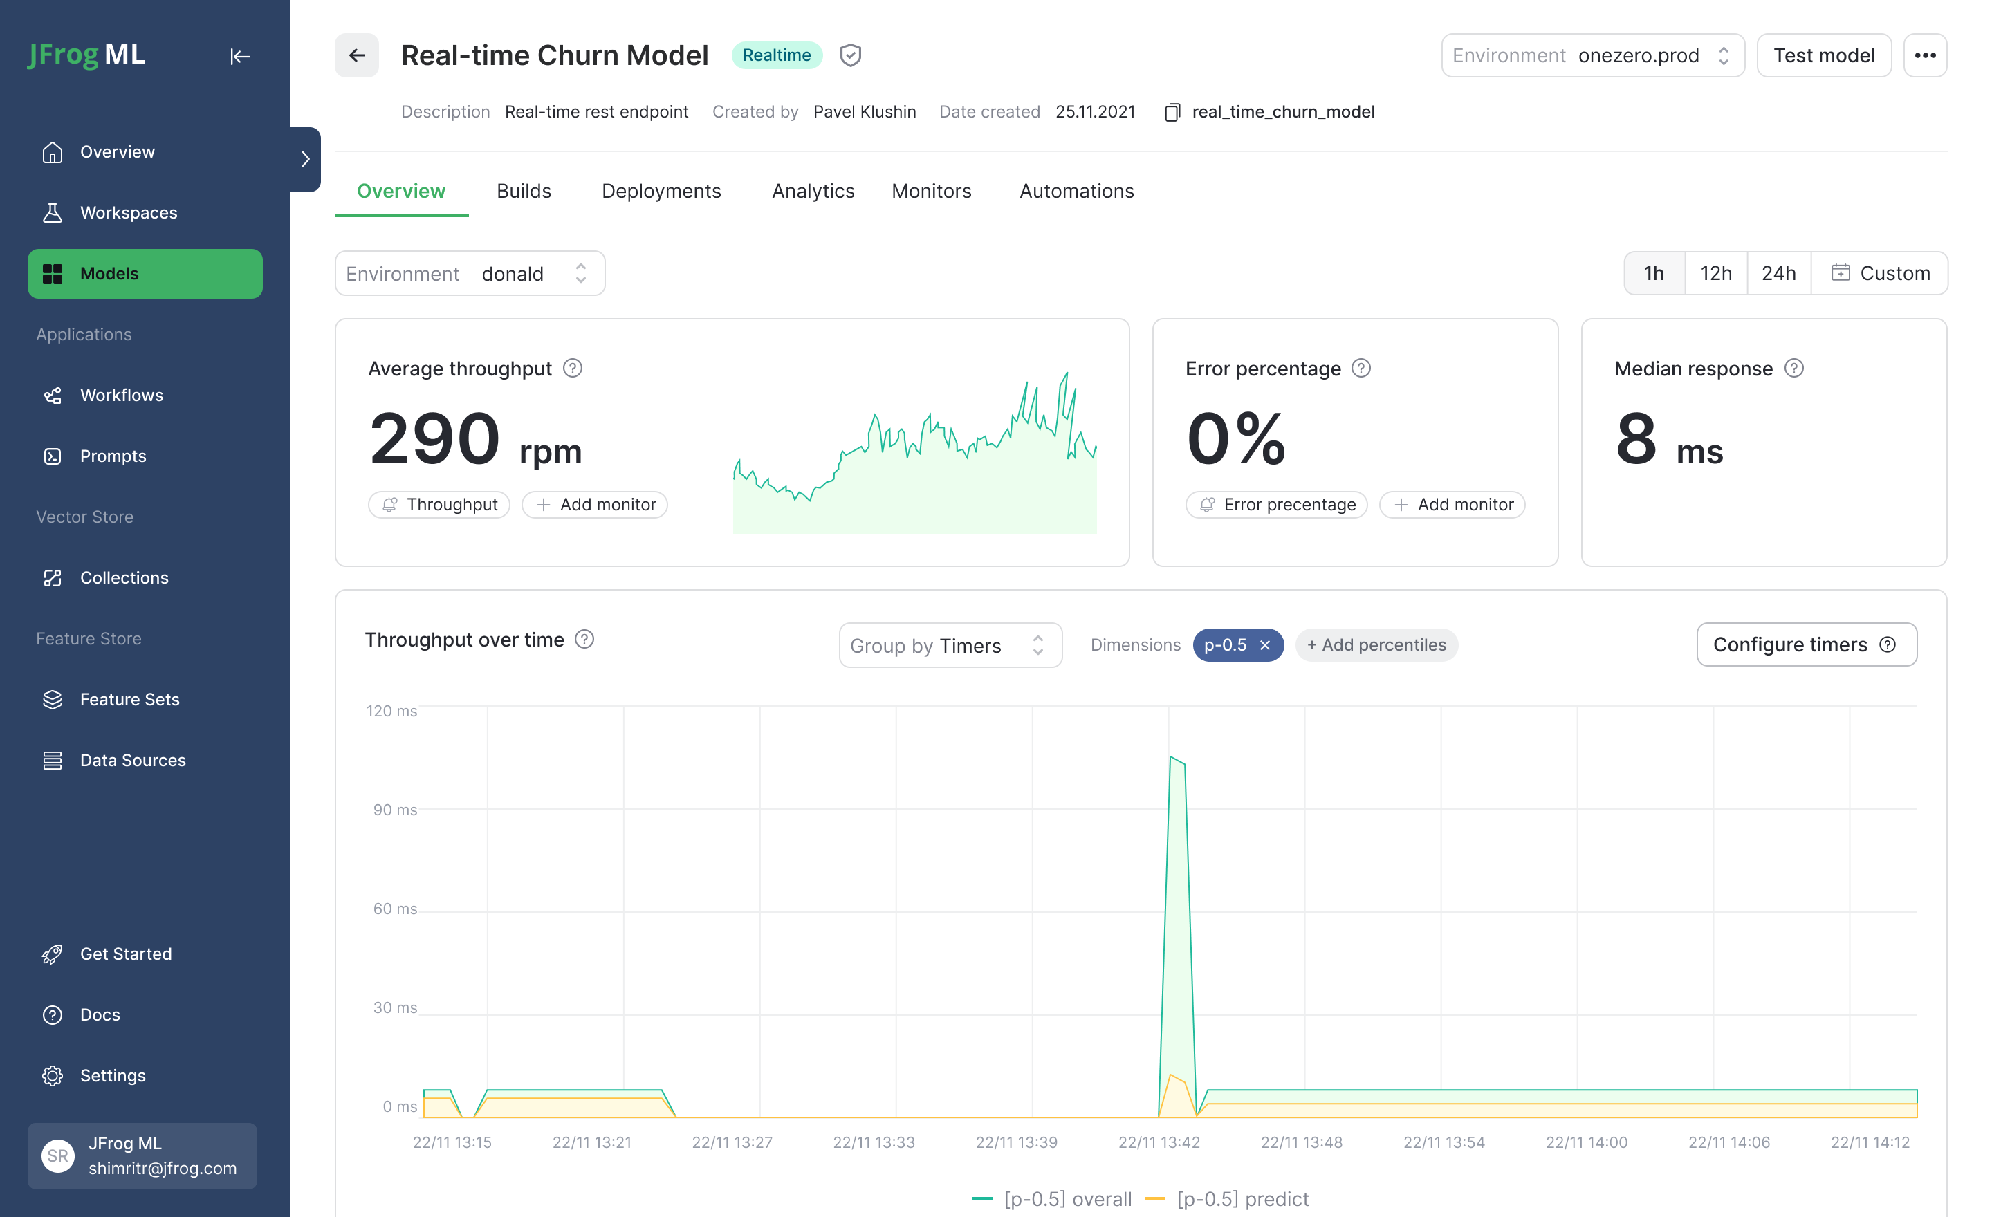The image size is (1992, 1217).
Task: Switch to the Overview tab
Action: pyautogui.click(x=401, y=192)
